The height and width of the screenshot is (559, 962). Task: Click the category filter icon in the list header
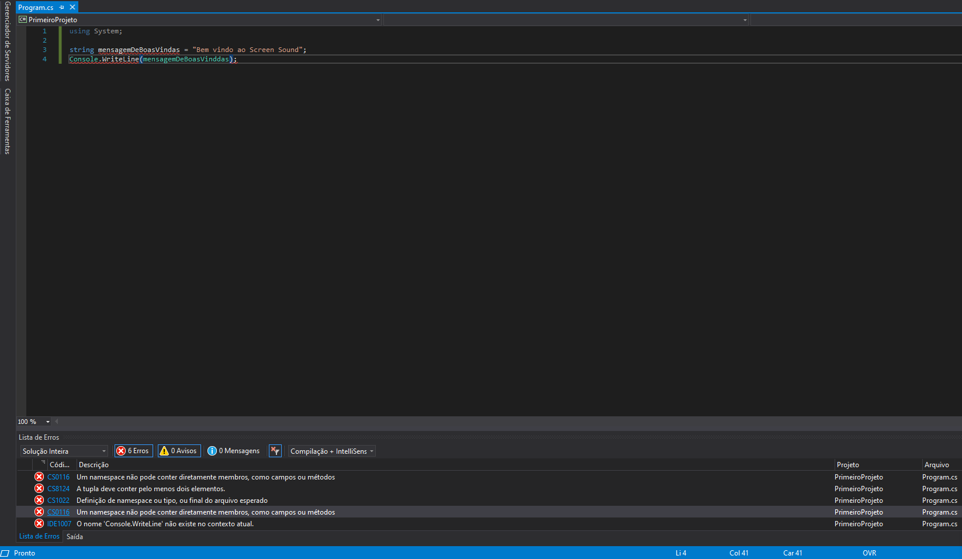tap(43, 463)
